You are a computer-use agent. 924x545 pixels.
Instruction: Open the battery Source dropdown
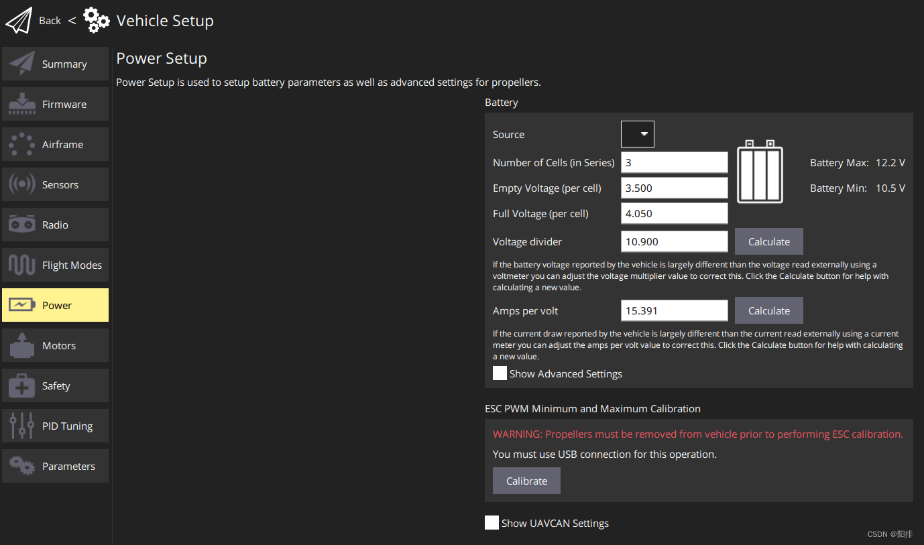tap(638, 134)
